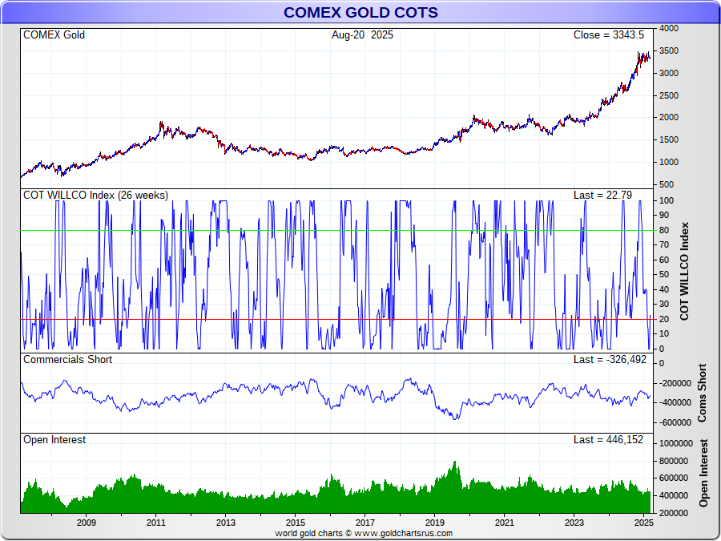Click the 1500 price axis label
The height and width of the screenshot is (541, 721).
669,139
